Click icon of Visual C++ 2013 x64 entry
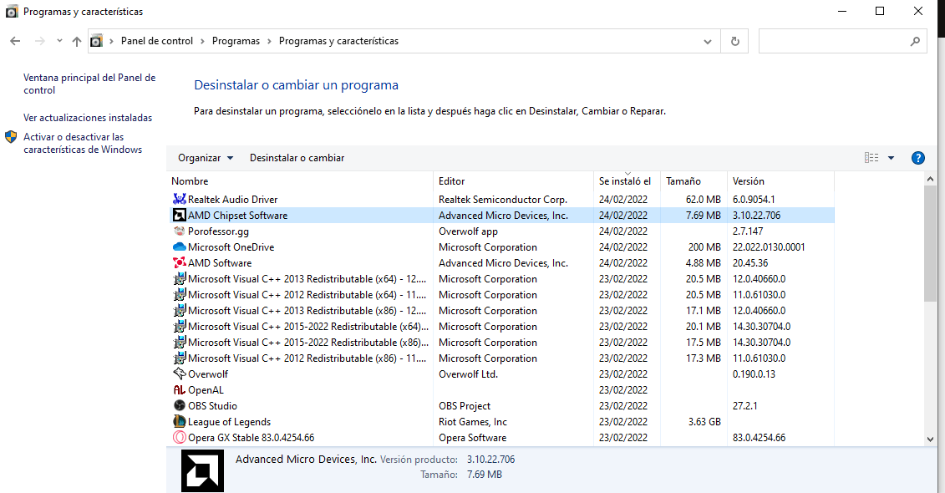 [179, 278]
